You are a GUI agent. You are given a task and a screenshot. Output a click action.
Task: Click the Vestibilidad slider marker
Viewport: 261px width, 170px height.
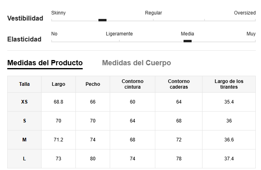pos(102,20)
